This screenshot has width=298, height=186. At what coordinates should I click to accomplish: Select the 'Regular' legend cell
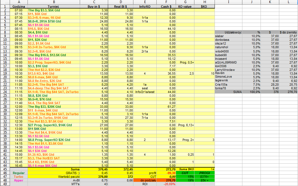point(19,173)
